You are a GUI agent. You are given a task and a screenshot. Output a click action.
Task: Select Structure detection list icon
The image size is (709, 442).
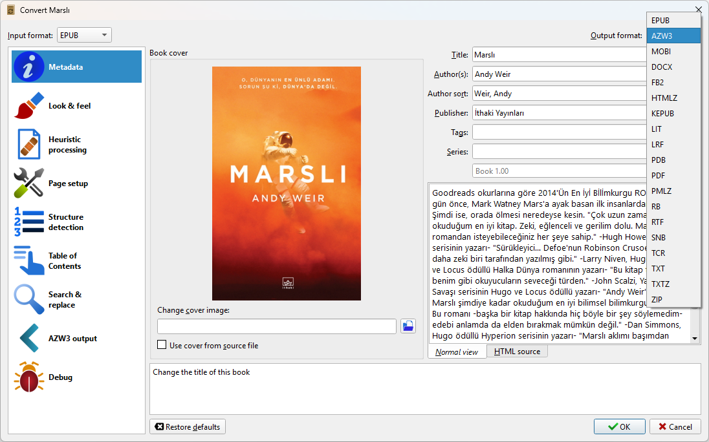pyautogui.click(x=29, y=222)
